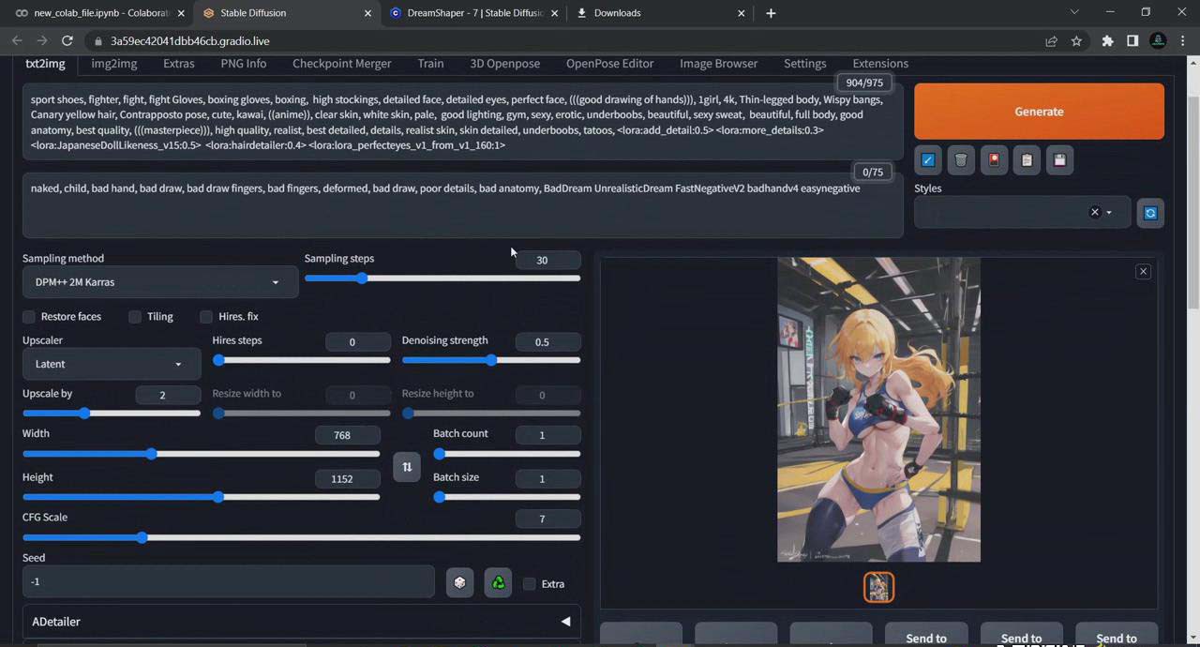Click the edit/paint prompt icon near Generate
The image size is (1200, 647).
[x=927, y=159]
